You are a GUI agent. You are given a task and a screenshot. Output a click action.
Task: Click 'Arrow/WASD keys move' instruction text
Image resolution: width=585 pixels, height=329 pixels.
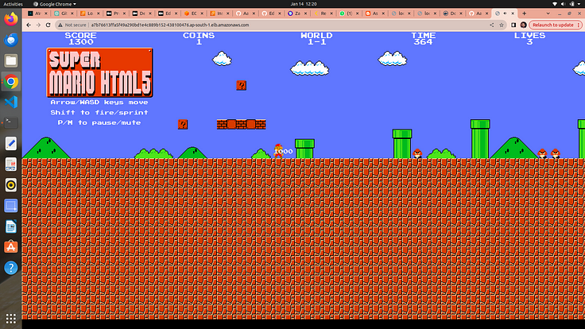click(x=99, y=103)
